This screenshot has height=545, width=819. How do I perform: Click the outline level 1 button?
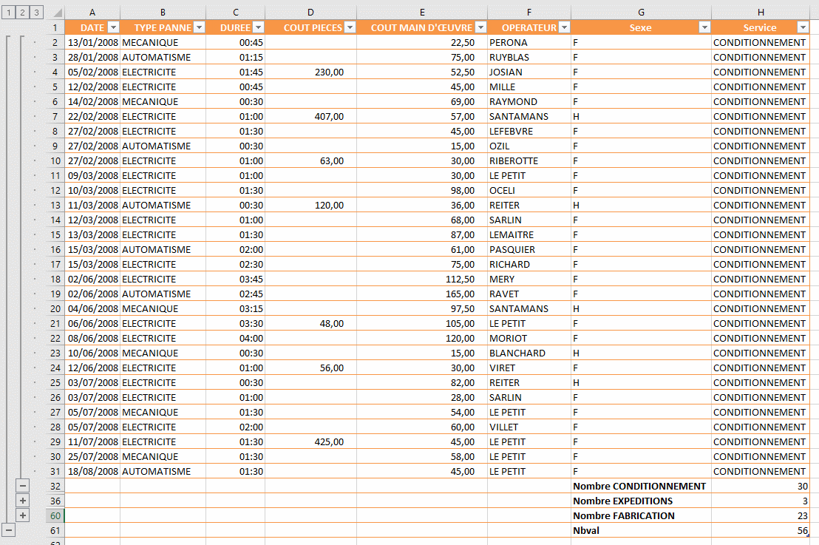pos(8,13)
